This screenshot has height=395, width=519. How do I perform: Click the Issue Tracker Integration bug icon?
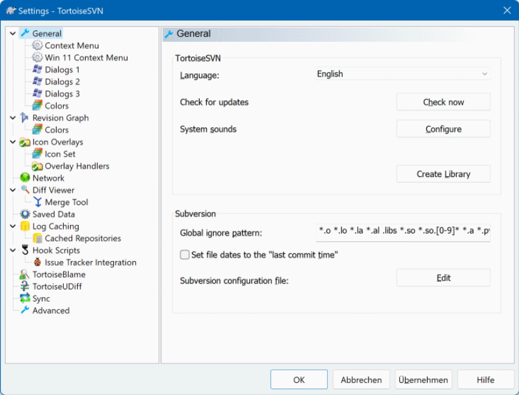click(37, 262)
